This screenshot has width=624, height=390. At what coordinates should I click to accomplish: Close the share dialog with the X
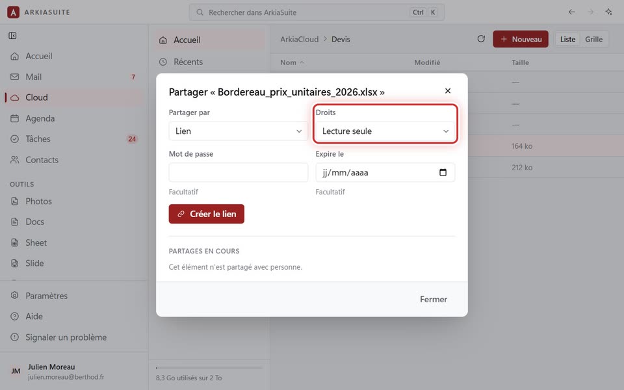coord(448,91)
